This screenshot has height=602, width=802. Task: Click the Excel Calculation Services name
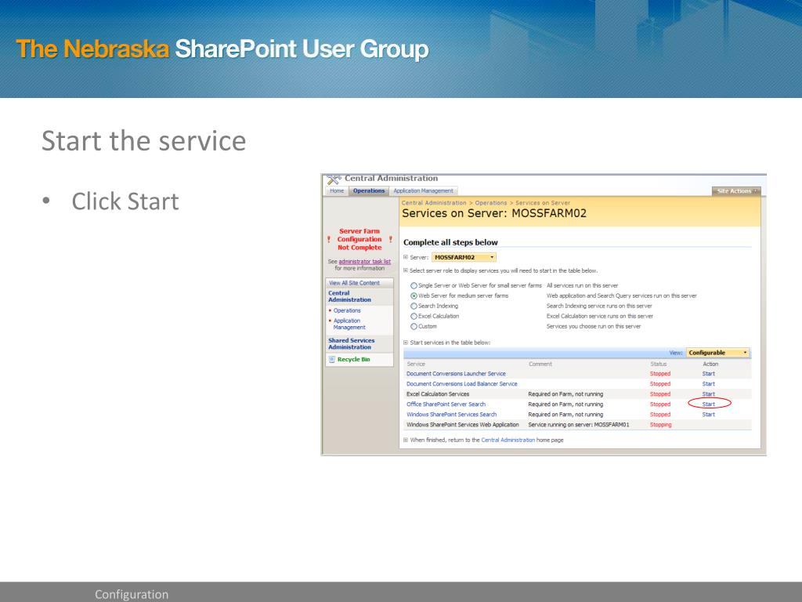438,394
